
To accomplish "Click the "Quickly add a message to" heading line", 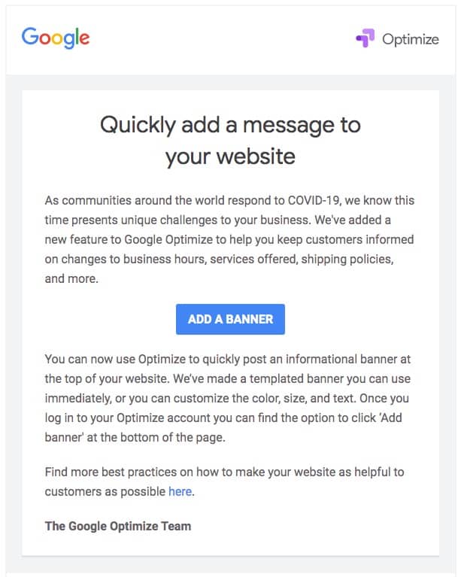I will 230,124.
